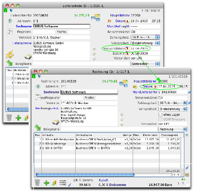Click the bottom note-edit icon right of Rechnungs-Adr box
The width and height of the screenshot is (214, 193).
[121, 124]
